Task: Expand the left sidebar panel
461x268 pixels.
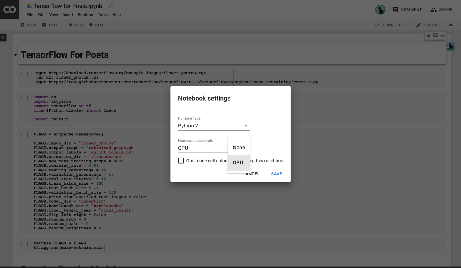Action: point(3,37)
